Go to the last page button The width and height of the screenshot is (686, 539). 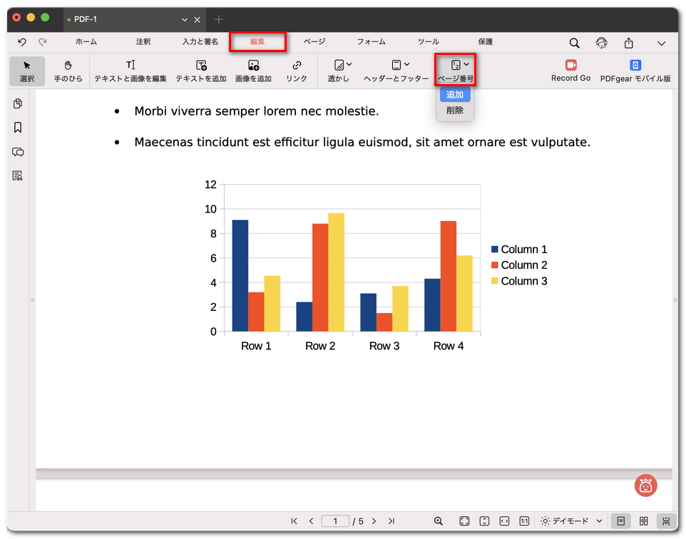391,521
